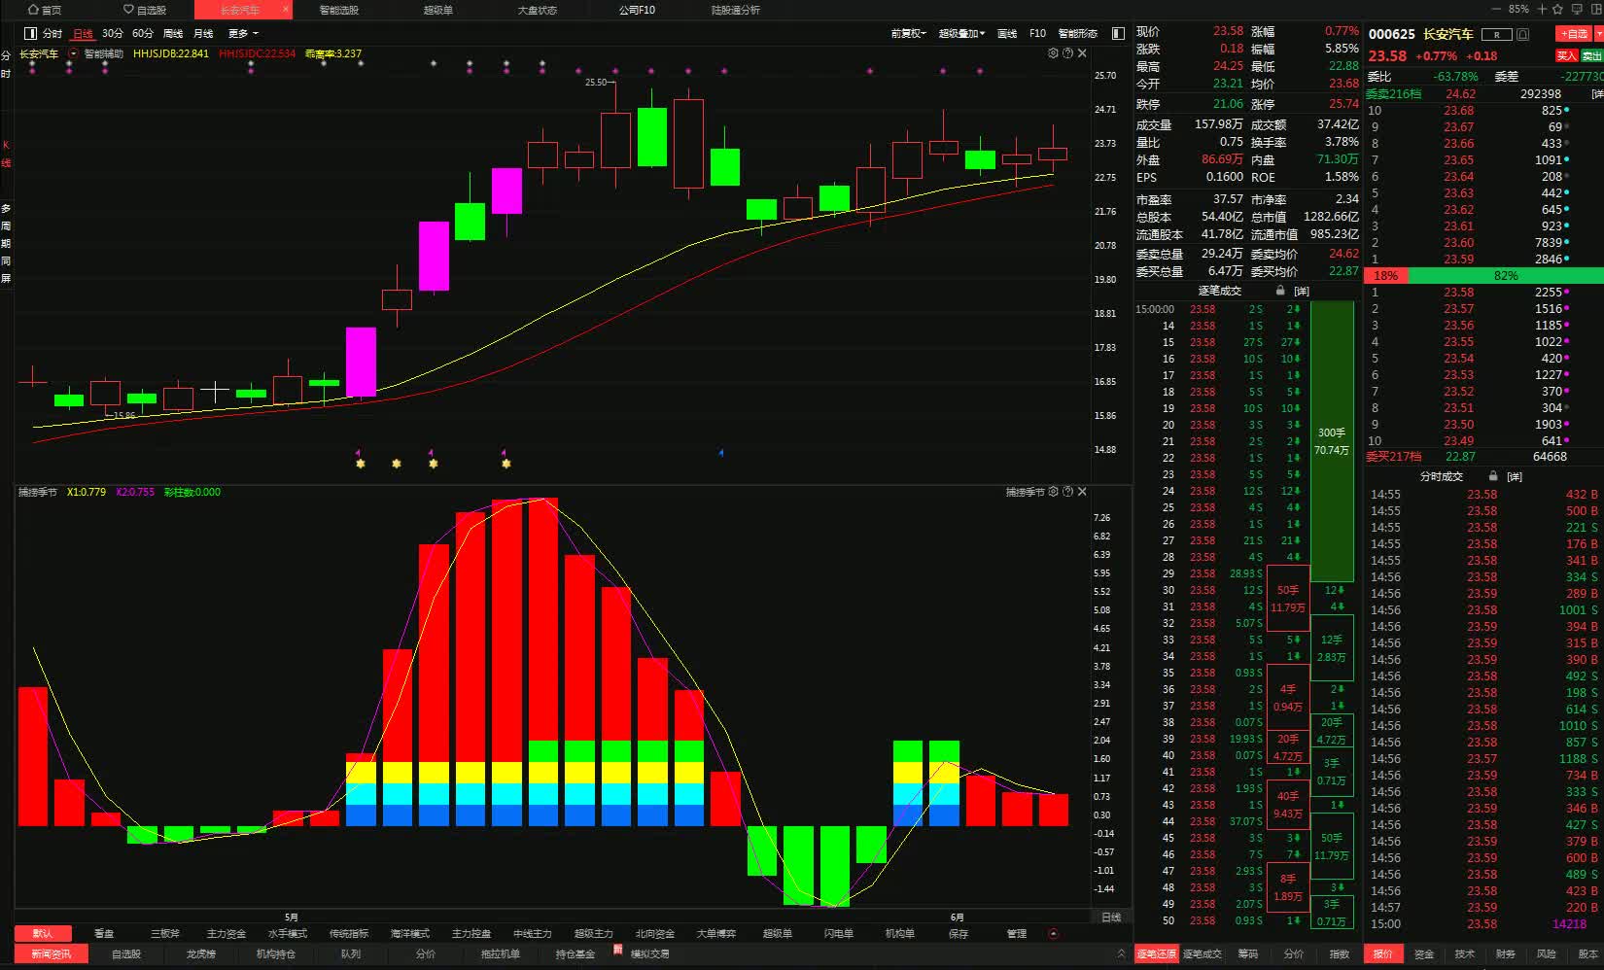
Task: Select the 月线 monthly period
Action: point(203,33)
